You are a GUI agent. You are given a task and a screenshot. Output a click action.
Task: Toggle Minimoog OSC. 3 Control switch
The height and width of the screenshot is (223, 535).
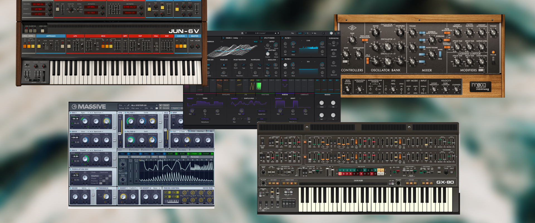point(368,61)
